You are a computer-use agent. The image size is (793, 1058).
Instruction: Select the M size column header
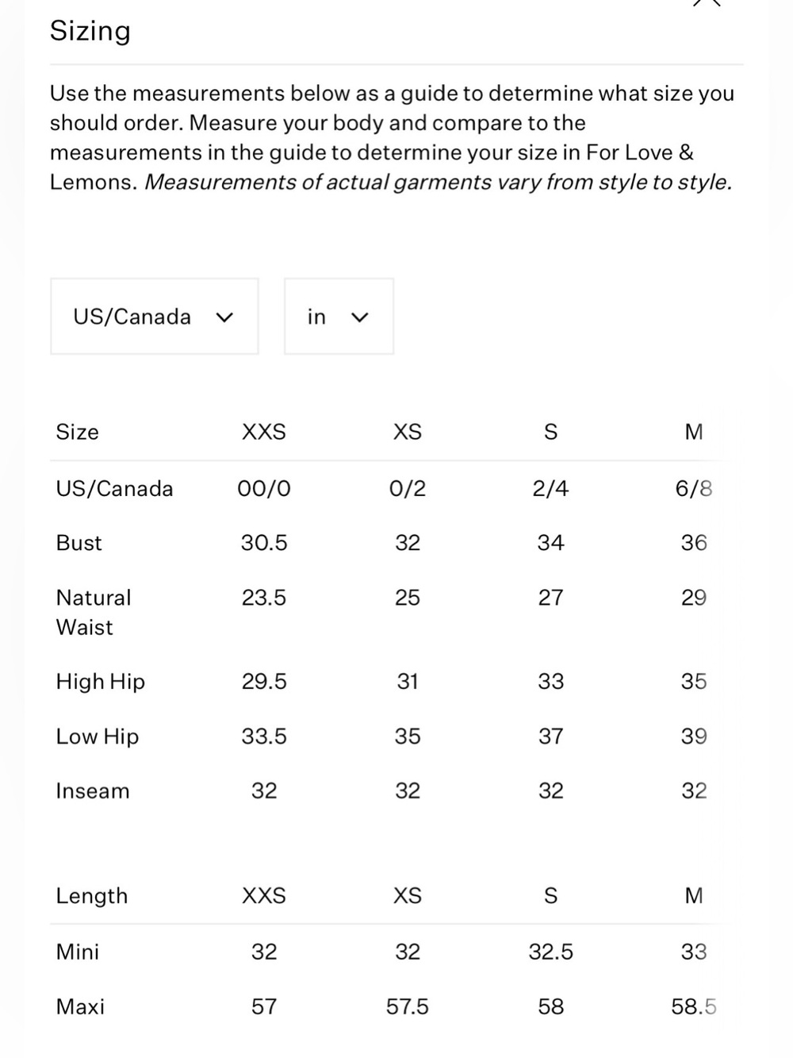(x=694, y=432)
